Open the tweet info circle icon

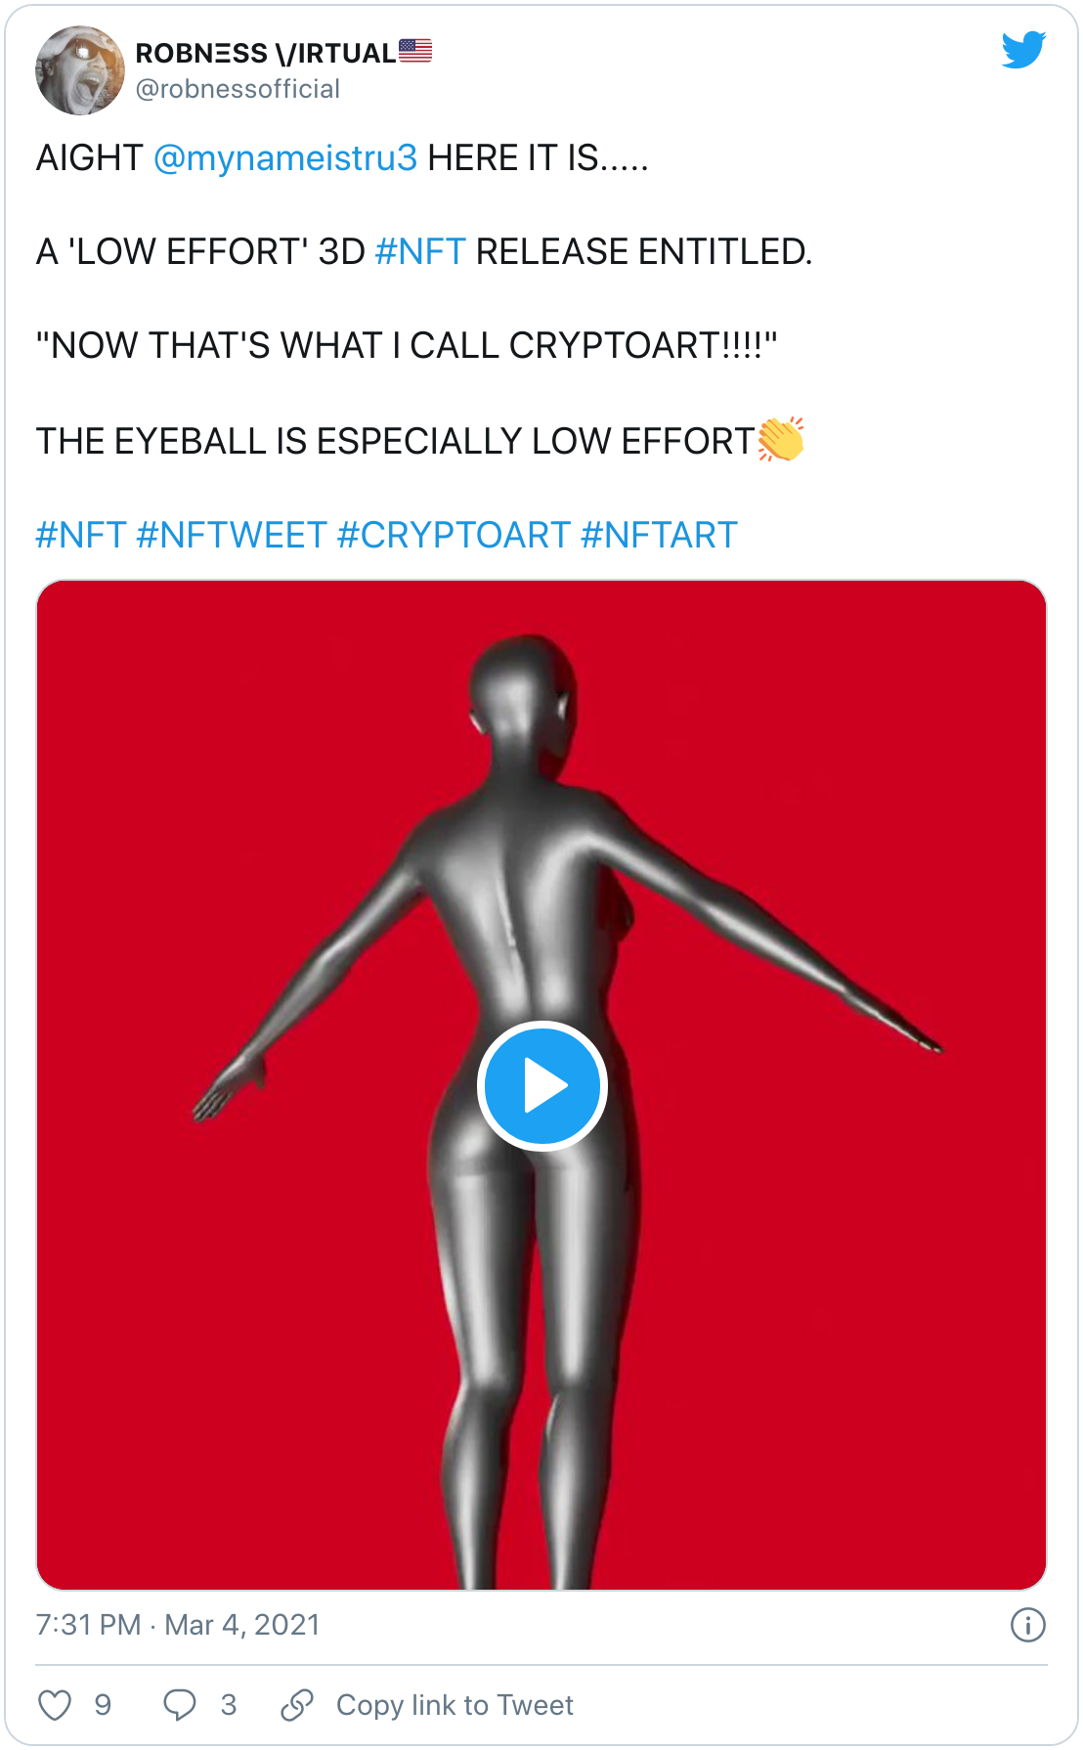tap(1027, 1625)
